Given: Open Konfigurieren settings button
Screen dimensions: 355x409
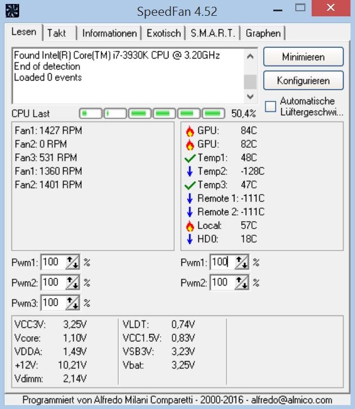Looking at the screenshot, I should tap(303, 81).
